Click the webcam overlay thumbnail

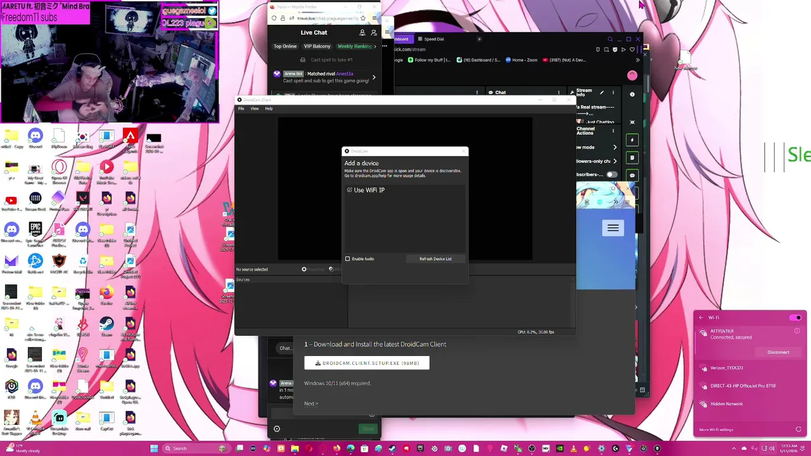coord(109,61)
